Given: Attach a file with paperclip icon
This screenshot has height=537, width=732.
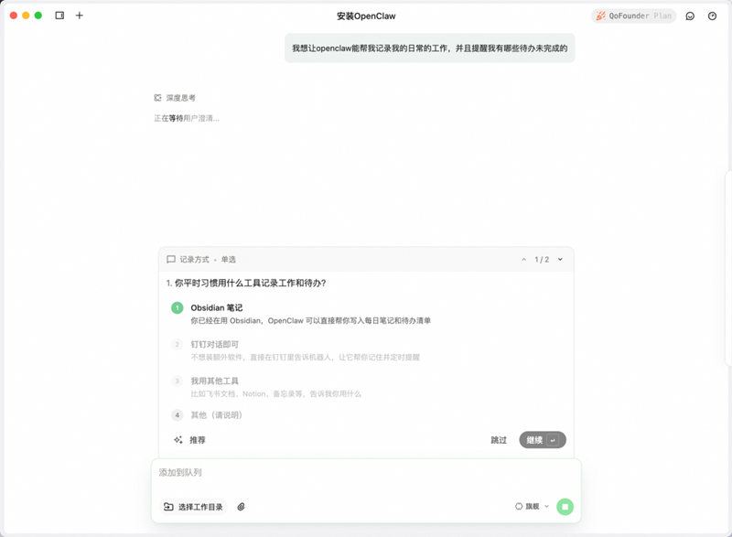Looking at the screenshot, I should click(x=241, y=507).
